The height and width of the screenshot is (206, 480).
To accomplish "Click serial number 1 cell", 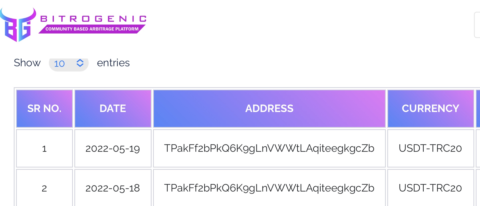I will click(44, 148).
